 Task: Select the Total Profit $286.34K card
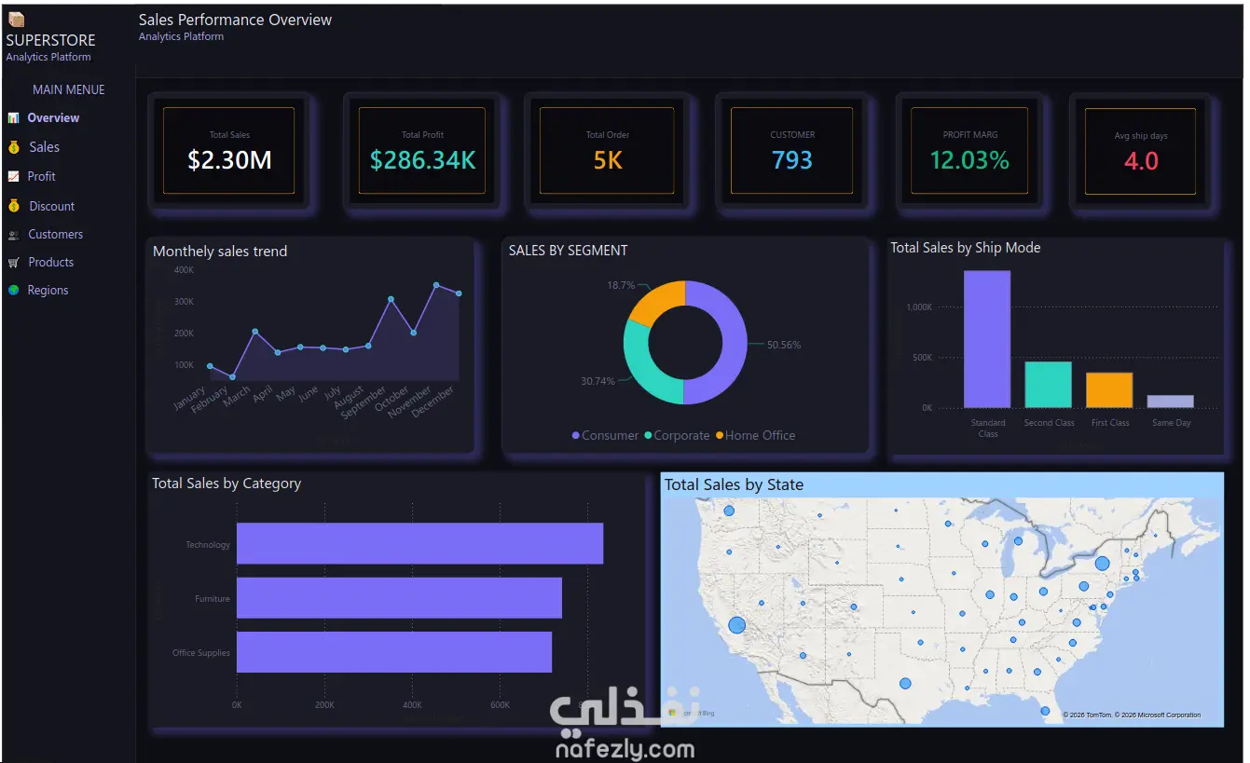pyautogui.click(x=422, y=150)
